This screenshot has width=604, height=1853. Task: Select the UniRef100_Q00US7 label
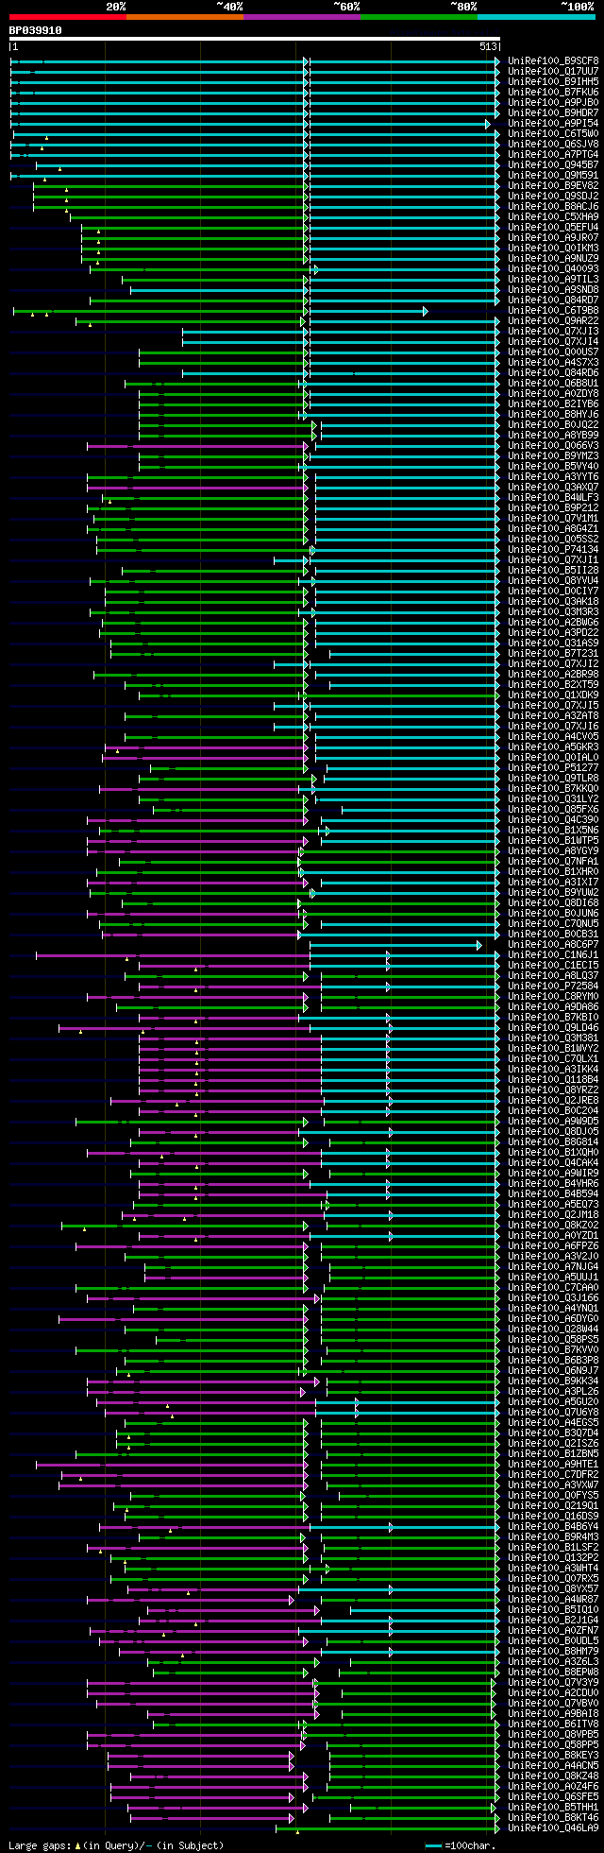tap(553, 352)
